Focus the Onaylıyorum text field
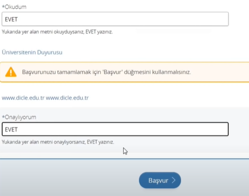The image size is (249, 196). [115, 129]
